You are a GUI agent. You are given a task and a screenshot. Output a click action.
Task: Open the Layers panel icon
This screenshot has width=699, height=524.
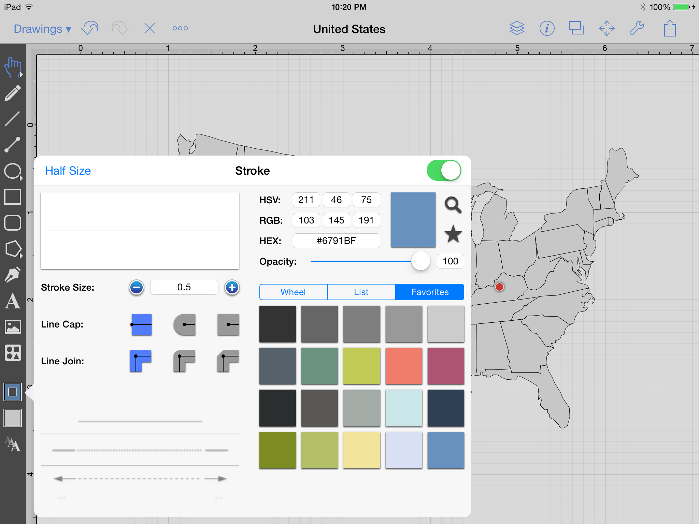[517, 28]
